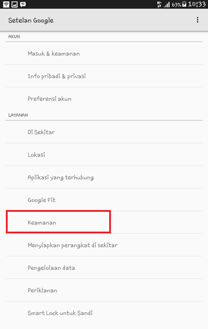Screen dimensions: 208x329
Task: Select the highlighted Keamanan option
Action: 42,223
